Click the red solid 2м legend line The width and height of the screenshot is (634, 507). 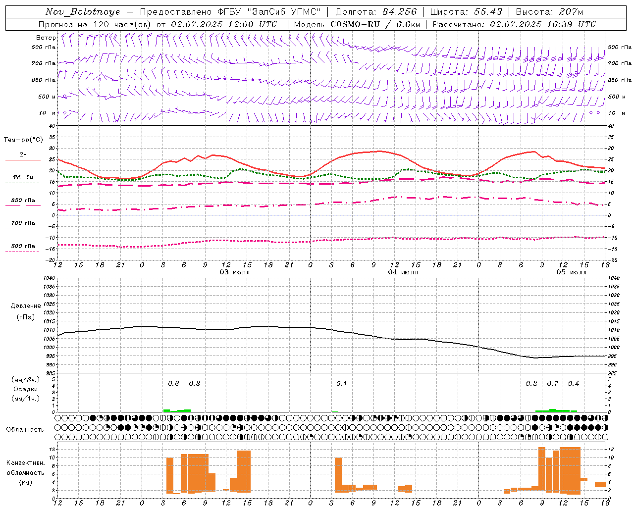coord(23,160)
